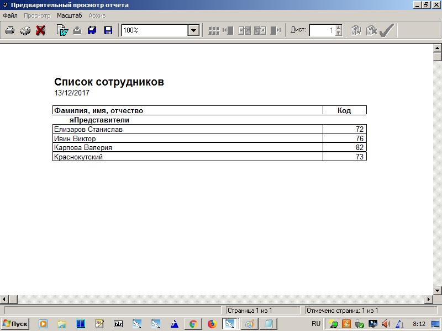Click the horizontal scrollbar right arrow
Image resolution: width=442 pixels, height=331 pixels.
pos(428,299)
